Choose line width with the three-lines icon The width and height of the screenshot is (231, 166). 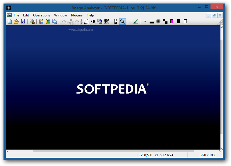click(x=152, y=21)
